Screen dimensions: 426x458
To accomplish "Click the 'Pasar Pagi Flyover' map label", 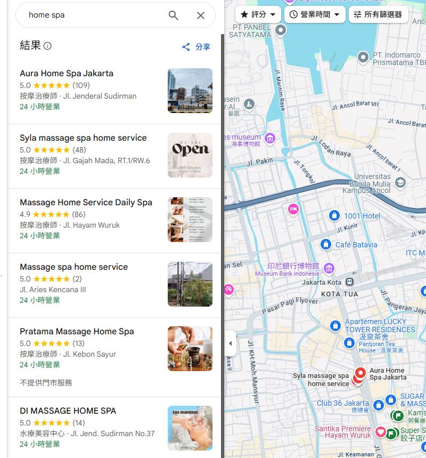I will [290, 304].
